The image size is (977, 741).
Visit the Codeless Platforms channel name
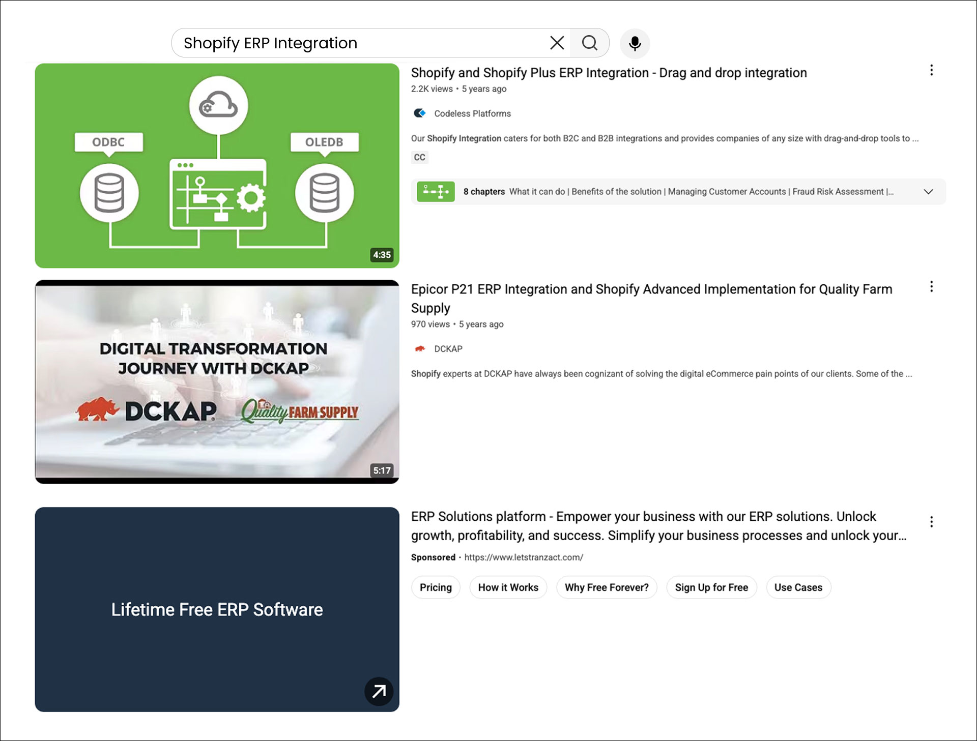472,113
